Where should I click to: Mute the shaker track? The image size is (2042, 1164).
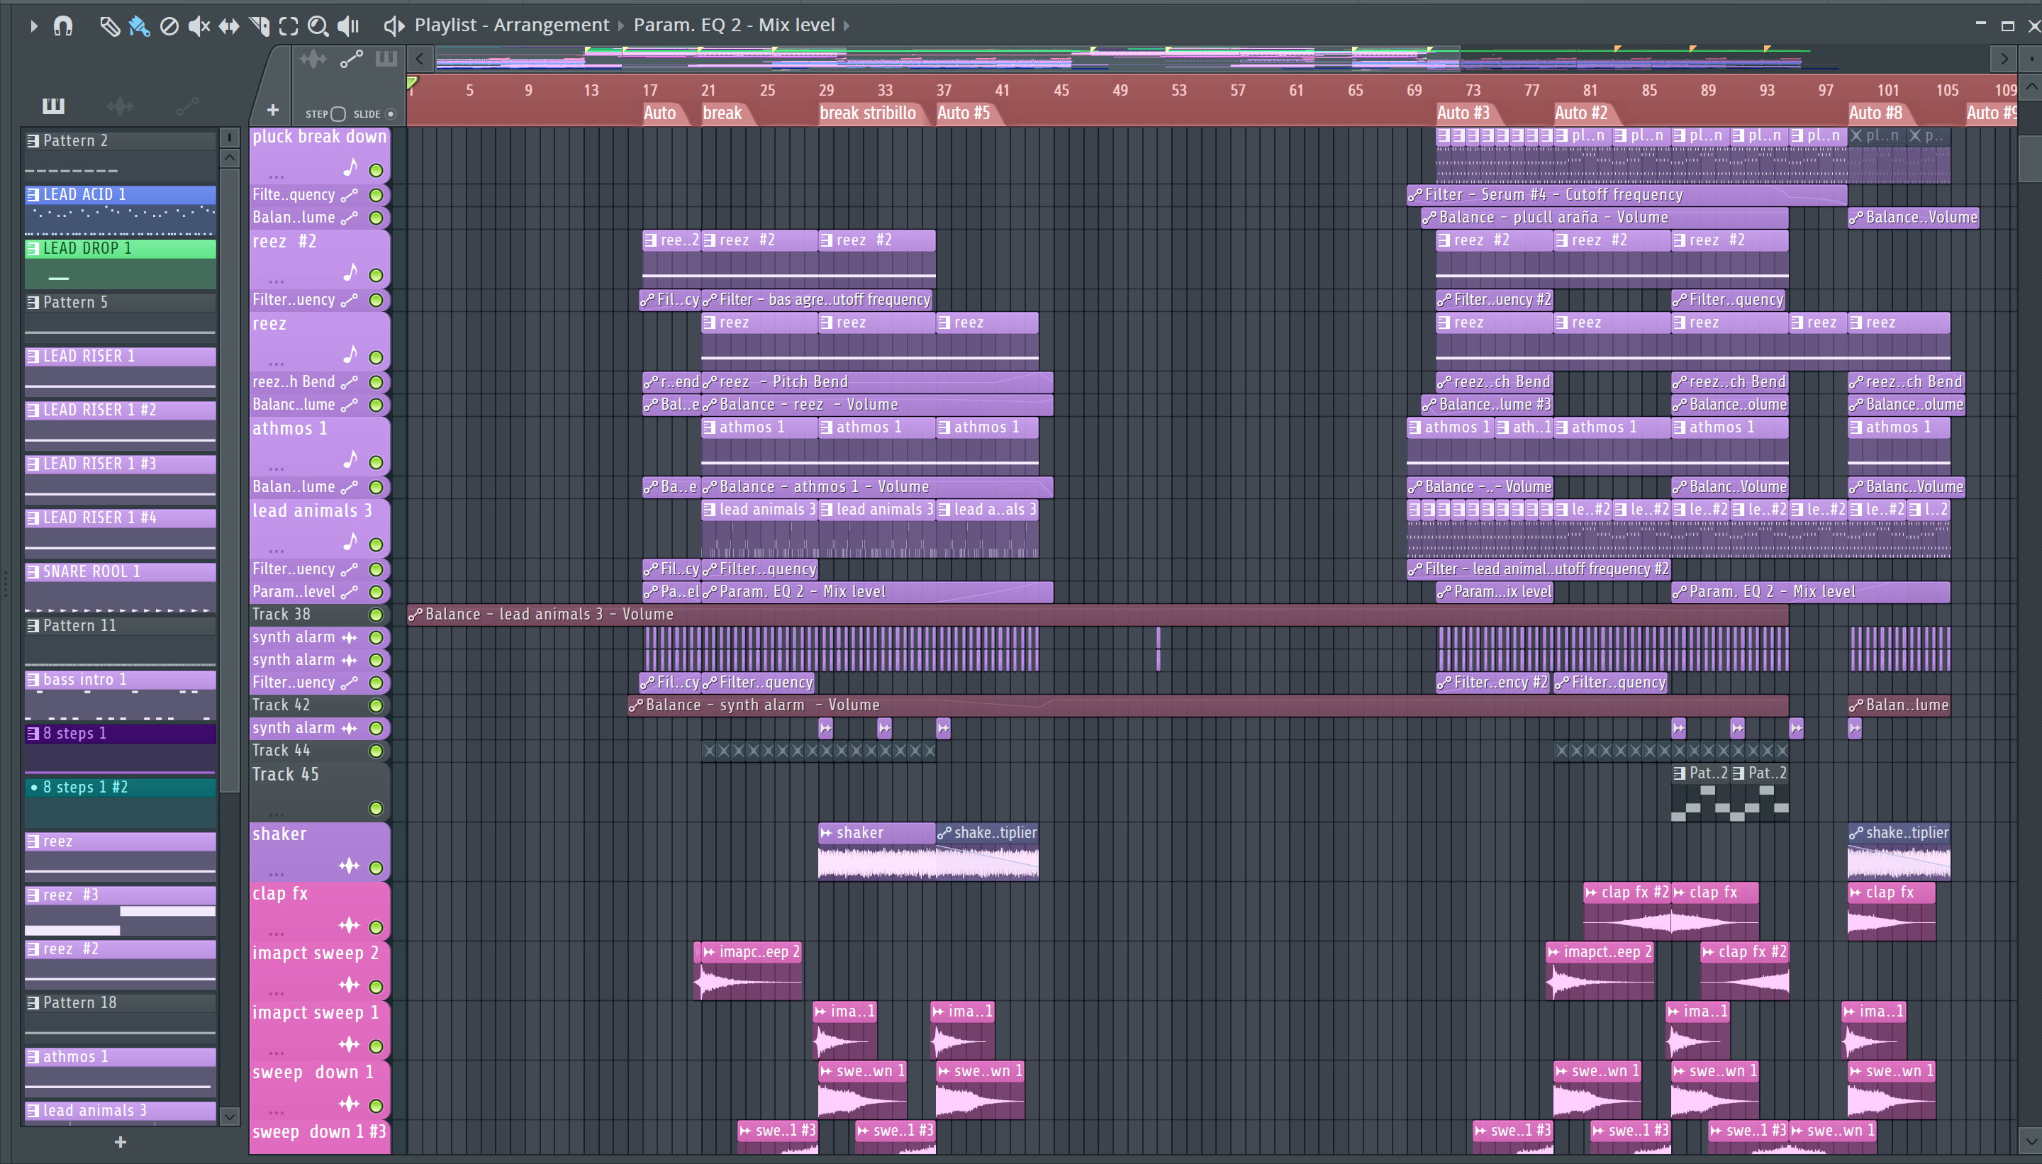[376, 868]
